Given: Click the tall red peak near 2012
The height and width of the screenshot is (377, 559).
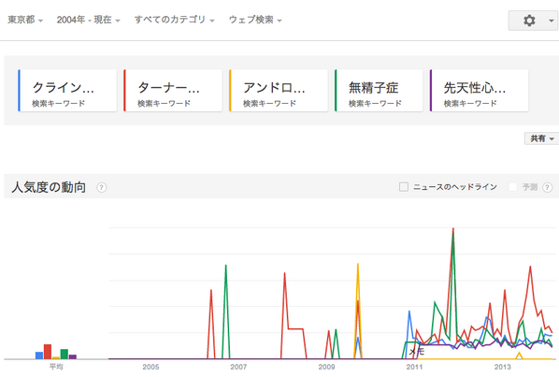Looking at the screenshot, I should 453,229.
